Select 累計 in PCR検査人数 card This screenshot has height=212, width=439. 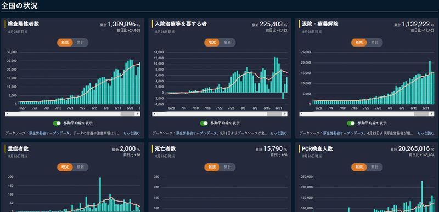374,167
